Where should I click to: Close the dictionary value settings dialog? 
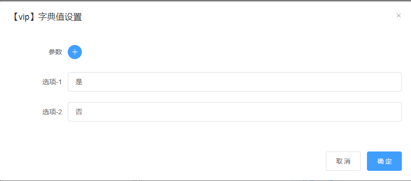[398, 15]
